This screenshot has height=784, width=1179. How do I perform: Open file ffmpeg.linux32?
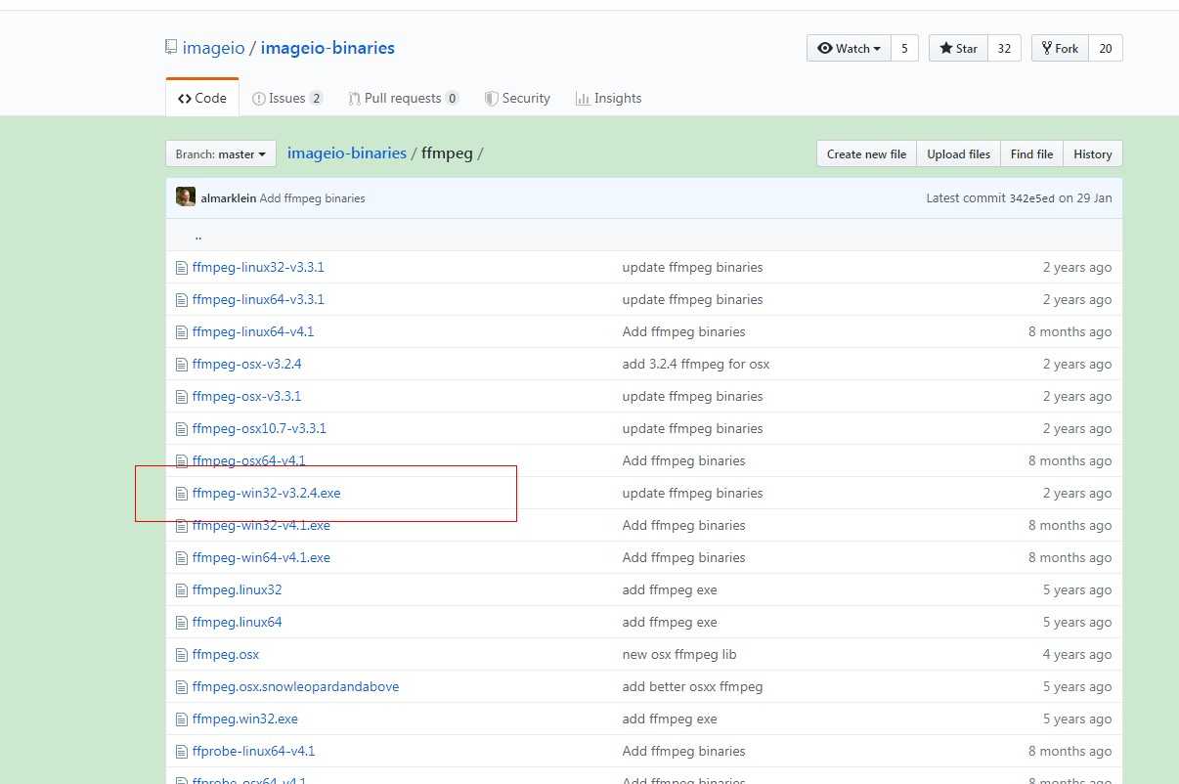237,589
